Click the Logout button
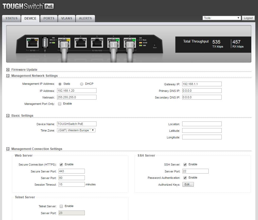Viewport: 258px width, 220px height. pyautogui.click(x=248, y=18)
